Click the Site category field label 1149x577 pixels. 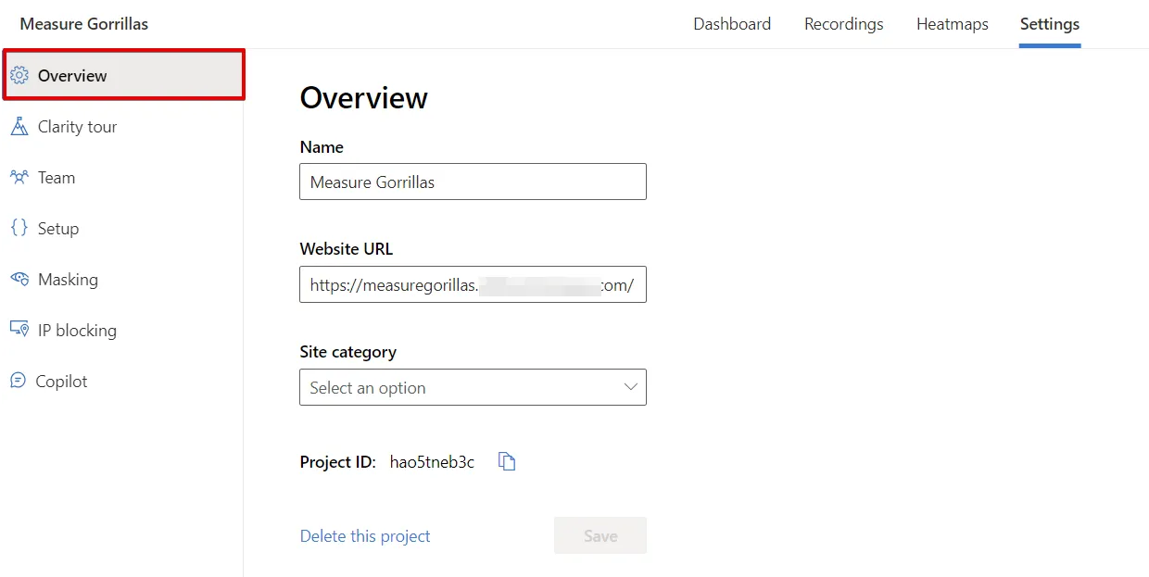pos(348,352)
